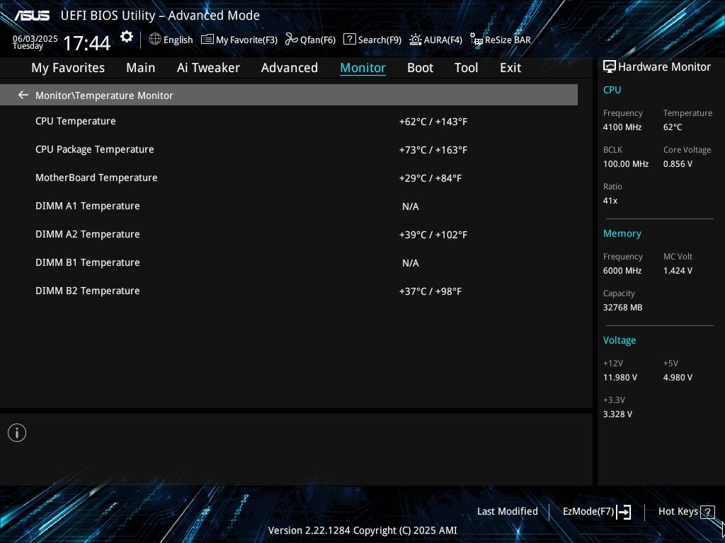This screenshot has height=543, width=725.
Task: Click the 4.980 V reading
Action: [x=678, y=378]
